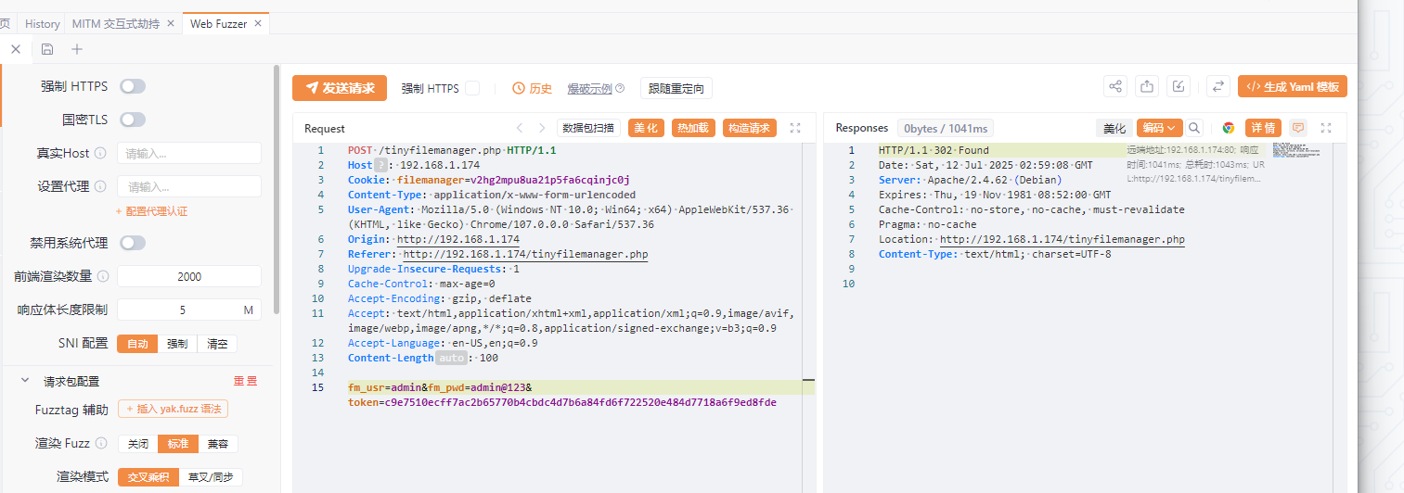The height and width of the screenshot is (493, 1404).
Task: Expand the Request editor to fullscreen
Action: click(795, 128)
